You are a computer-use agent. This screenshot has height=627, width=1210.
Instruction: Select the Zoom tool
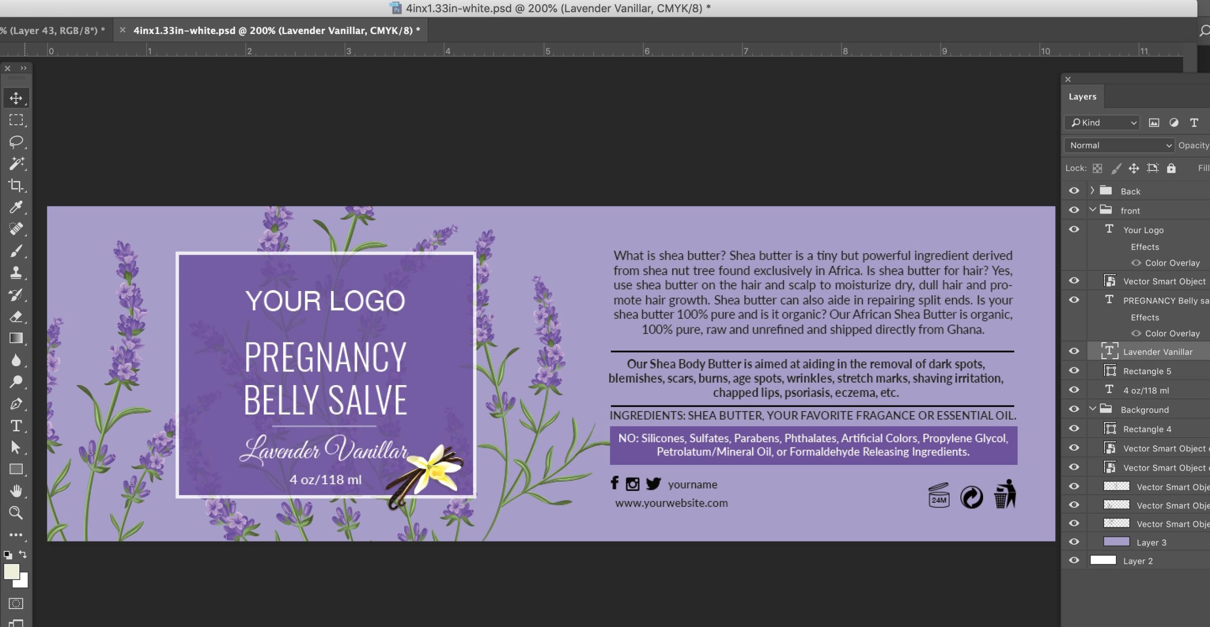pyautogui.click(x=16, y=513)
